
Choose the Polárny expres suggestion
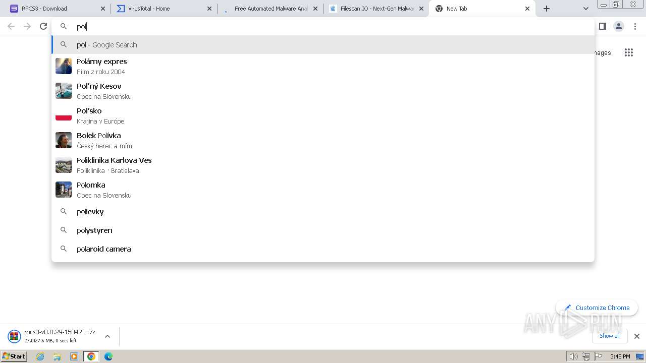(323, 66)
